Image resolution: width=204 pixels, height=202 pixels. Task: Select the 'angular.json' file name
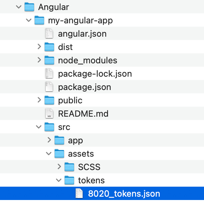point(82,34)
